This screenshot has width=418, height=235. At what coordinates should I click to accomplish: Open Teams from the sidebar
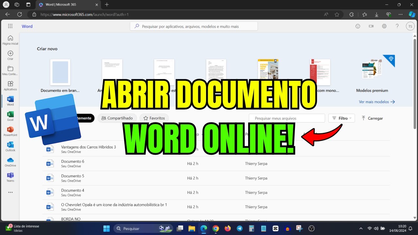tap(10, 177)
